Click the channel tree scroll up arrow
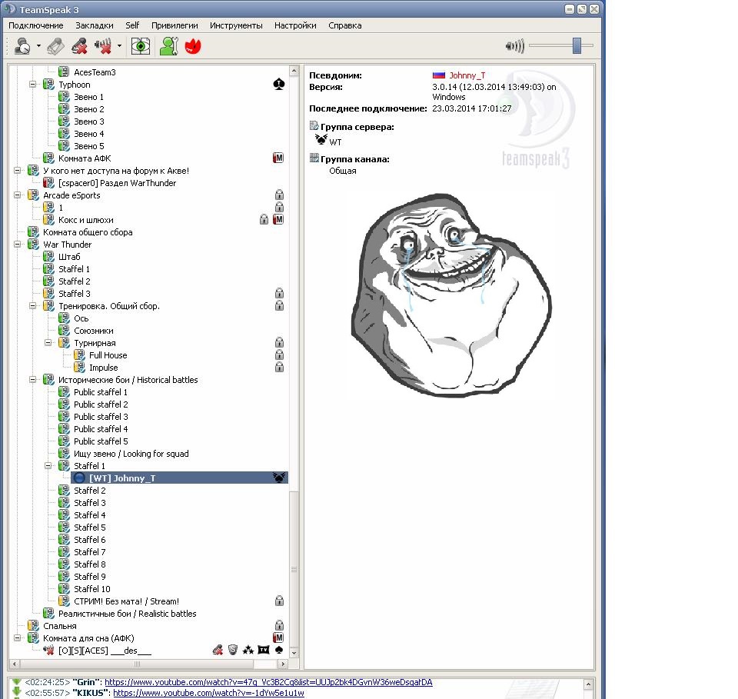Image resolution: width=738 pixels, height=699 pixels. pyautogui.click(x=294, y=71)
